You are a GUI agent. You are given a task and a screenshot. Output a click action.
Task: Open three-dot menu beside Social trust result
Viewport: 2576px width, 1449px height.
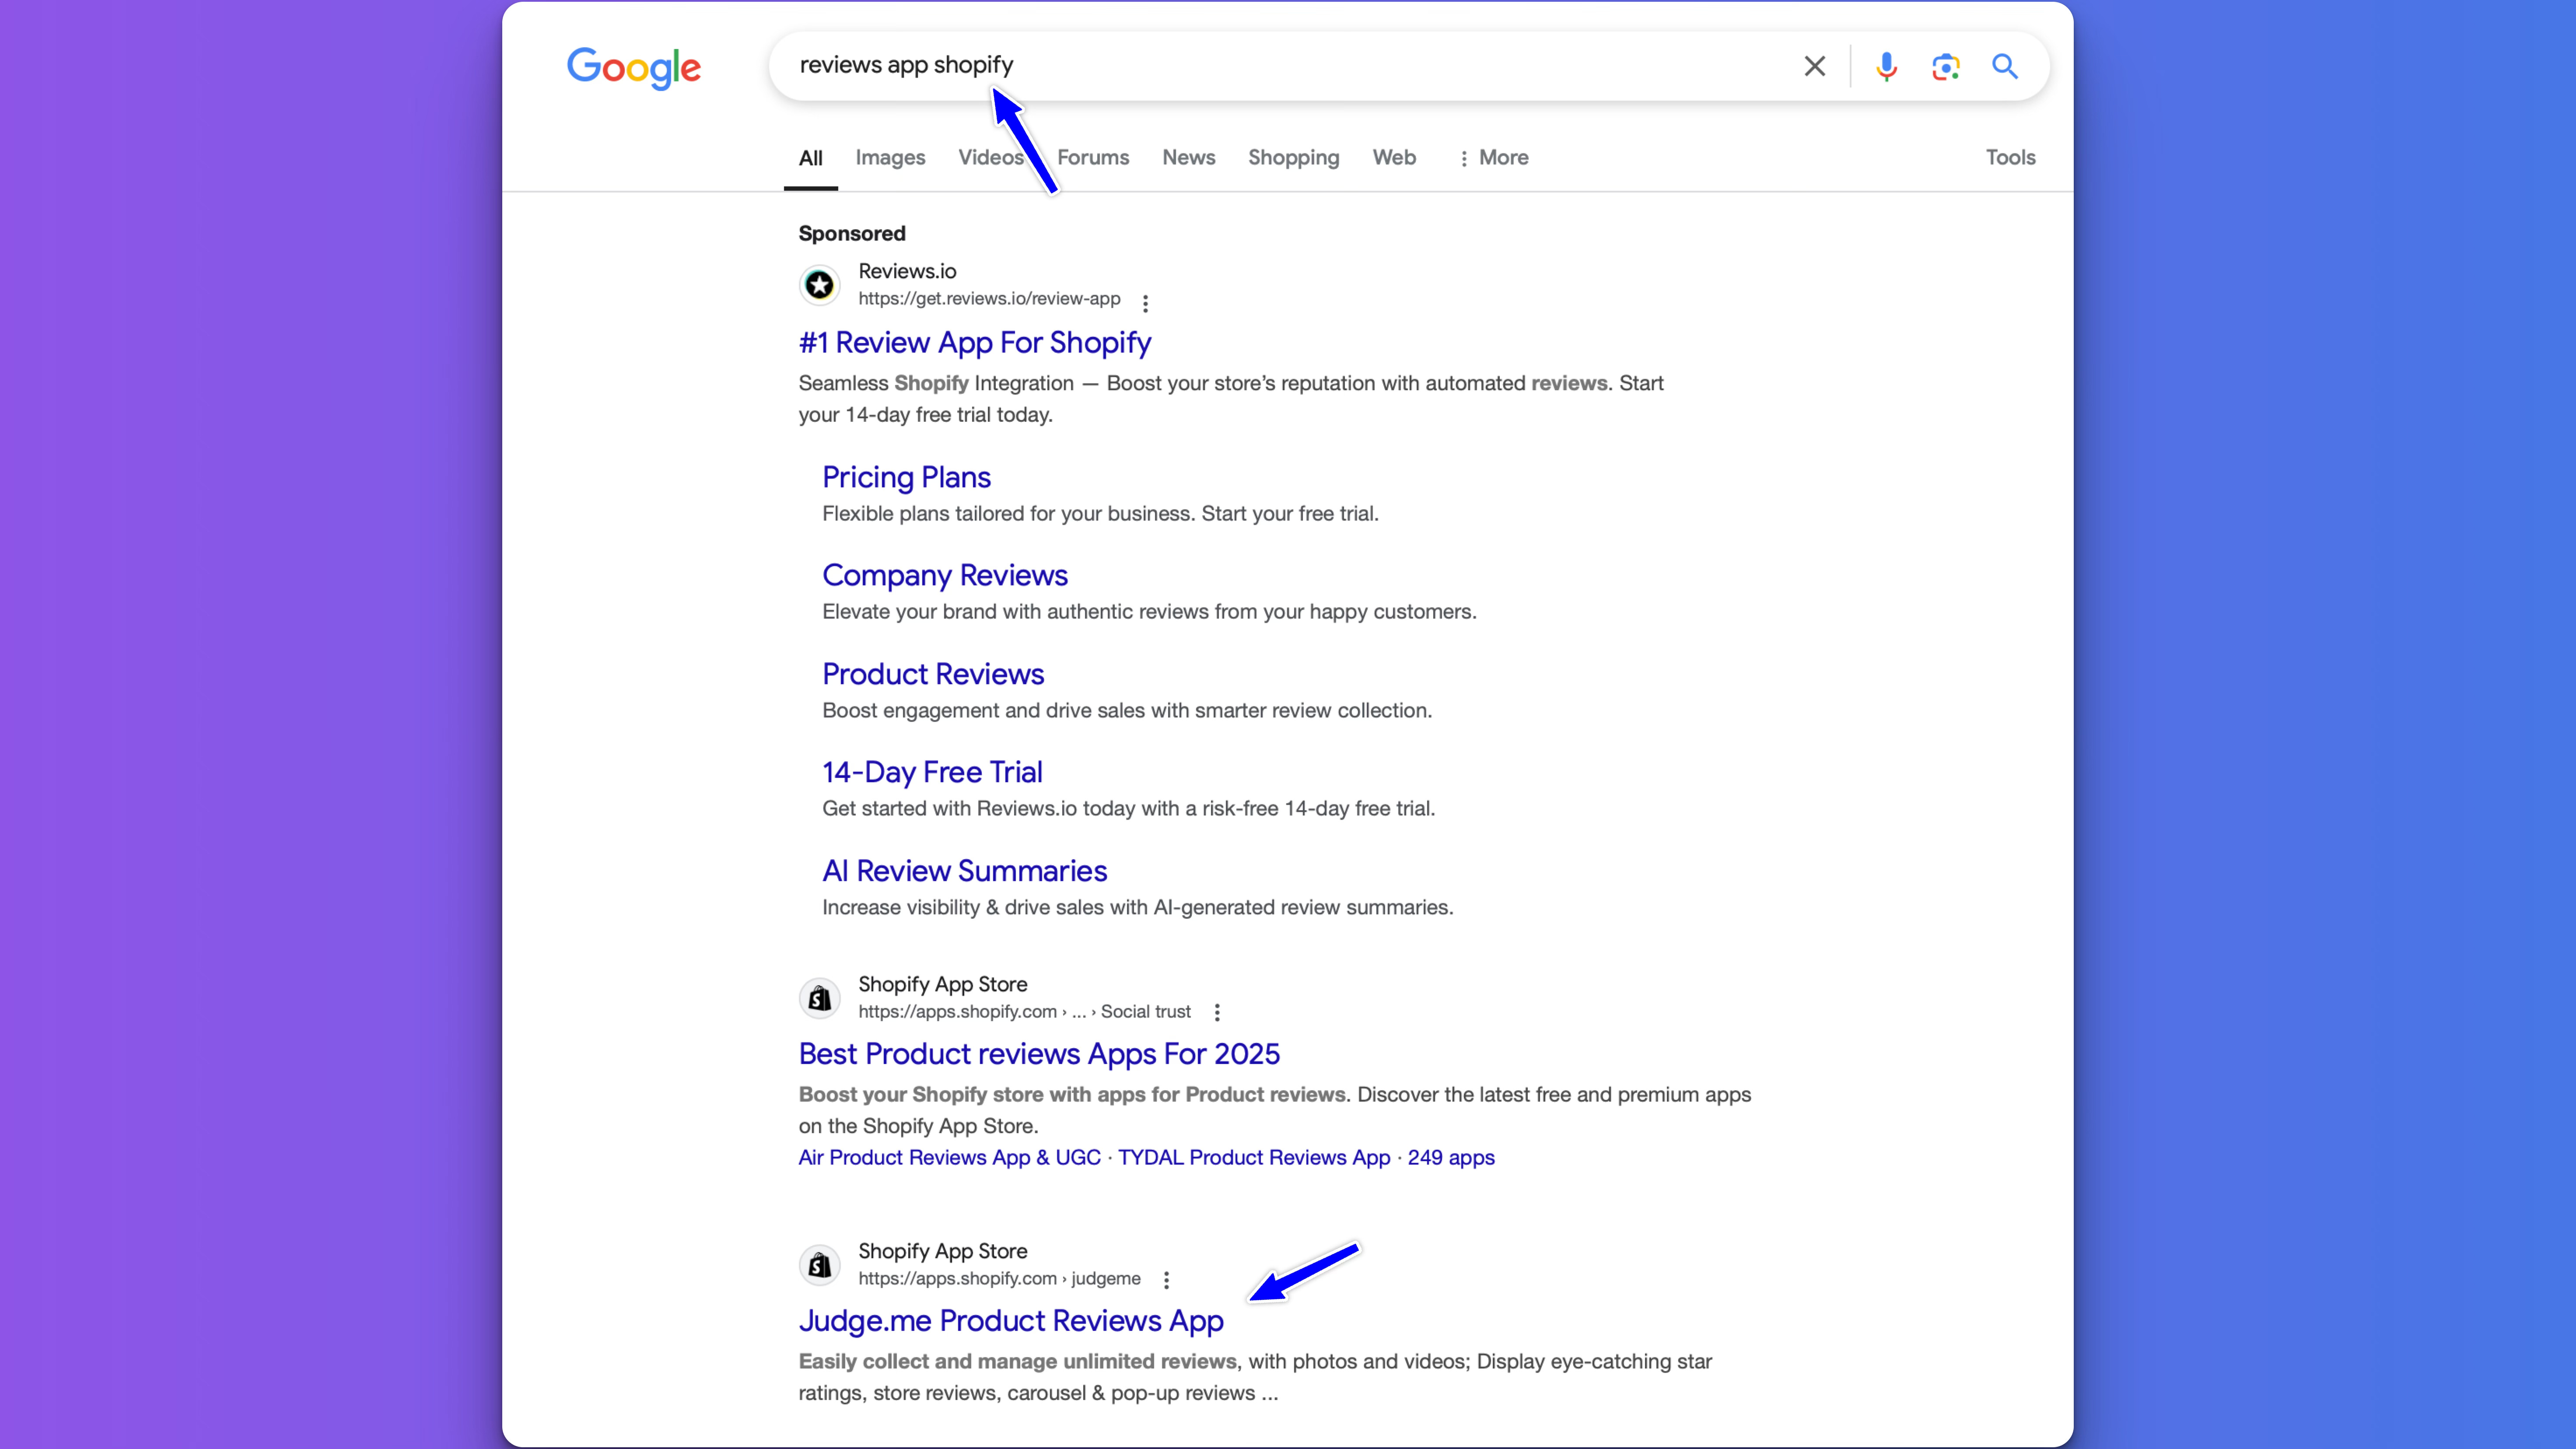[1217, 1012]
